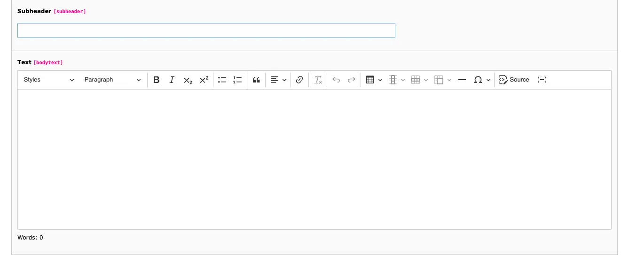
Task: Open the Styles dropdown
Action: pos(49,80)
